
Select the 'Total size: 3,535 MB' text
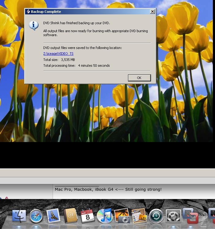59,60
